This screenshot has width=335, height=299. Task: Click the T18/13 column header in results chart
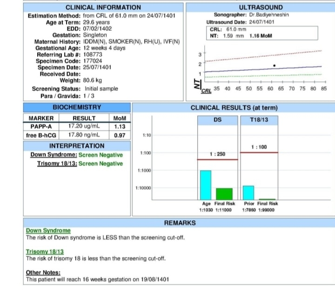(258, 120)
